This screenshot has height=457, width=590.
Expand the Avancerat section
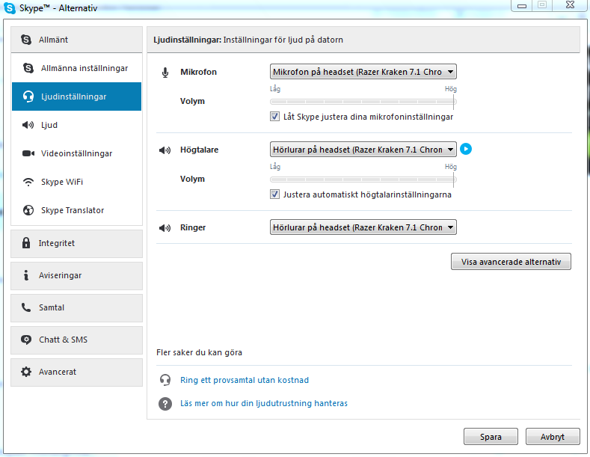pos(77,372)
